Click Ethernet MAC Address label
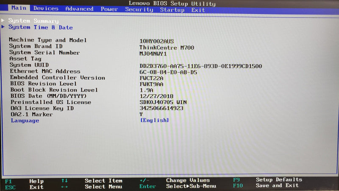 click(x=45, y=71)
